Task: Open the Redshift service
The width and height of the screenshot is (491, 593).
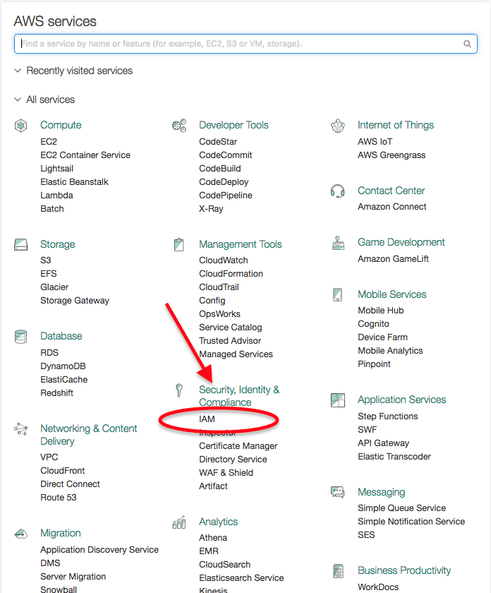Action: pyautogui.click(x=56, y=393)
